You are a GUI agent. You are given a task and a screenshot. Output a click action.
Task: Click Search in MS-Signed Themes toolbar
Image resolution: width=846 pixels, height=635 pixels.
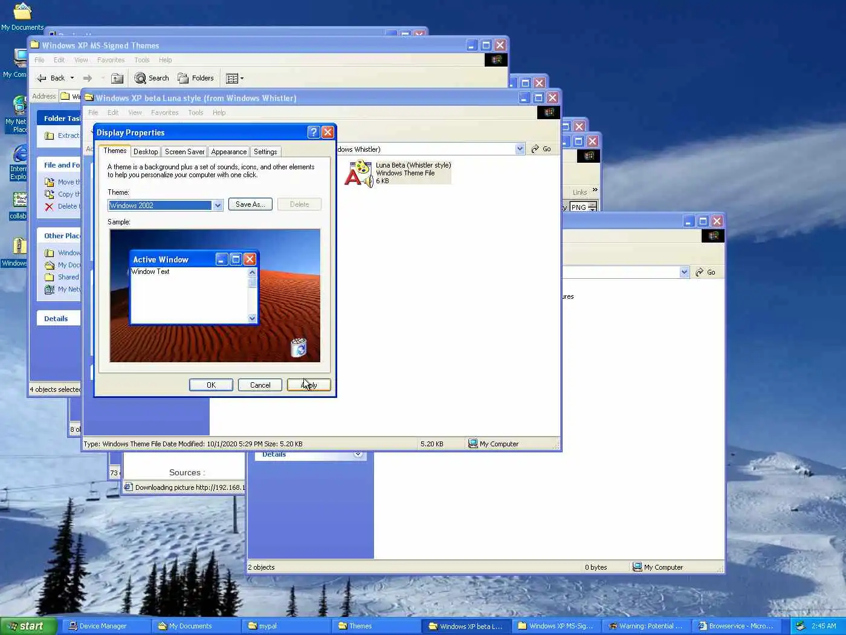pyautogui.click(x=152, y=78)
